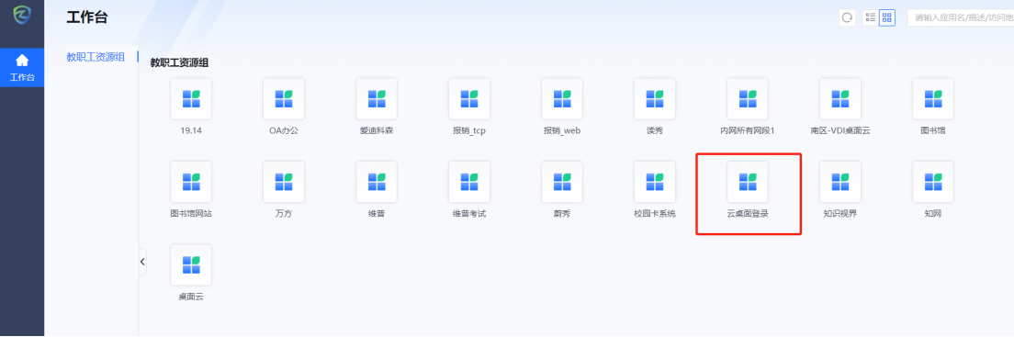Switch to list view layout
Image resolution: width=1014 pixels, height=337 pixels.
point(871,17)
